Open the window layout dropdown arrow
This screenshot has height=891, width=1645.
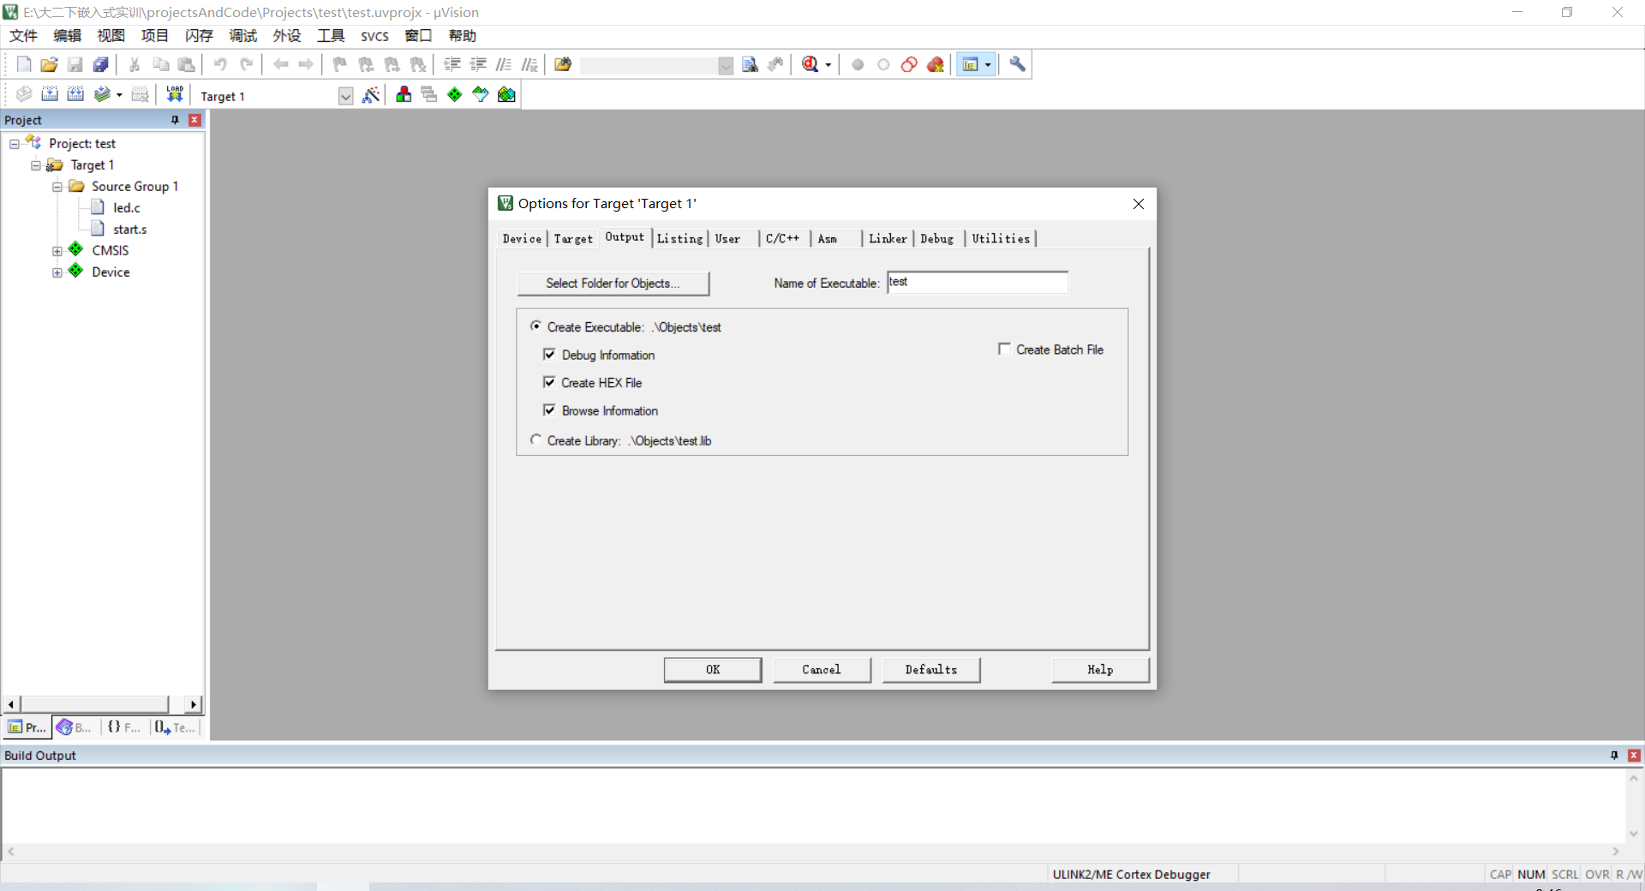(x=988, y=65)
